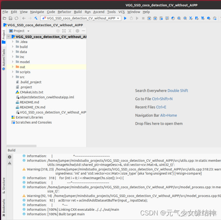Expand the scripts folder
The width and height of the screenshot is (221, 220).
point(13,72)
